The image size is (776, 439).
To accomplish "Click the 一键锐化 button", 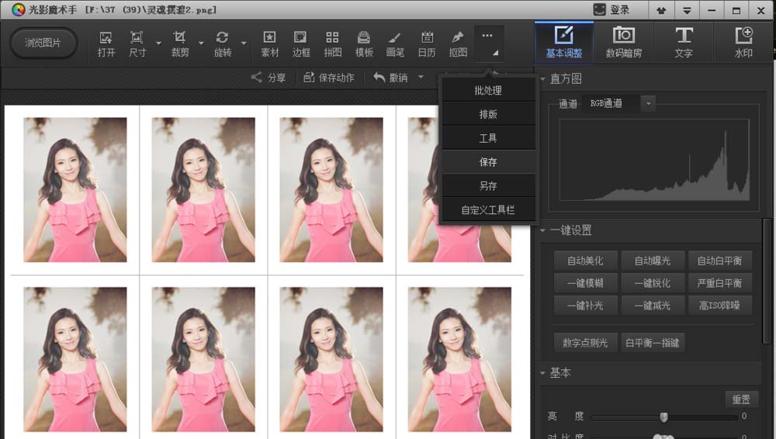I will tap(653, 283).
